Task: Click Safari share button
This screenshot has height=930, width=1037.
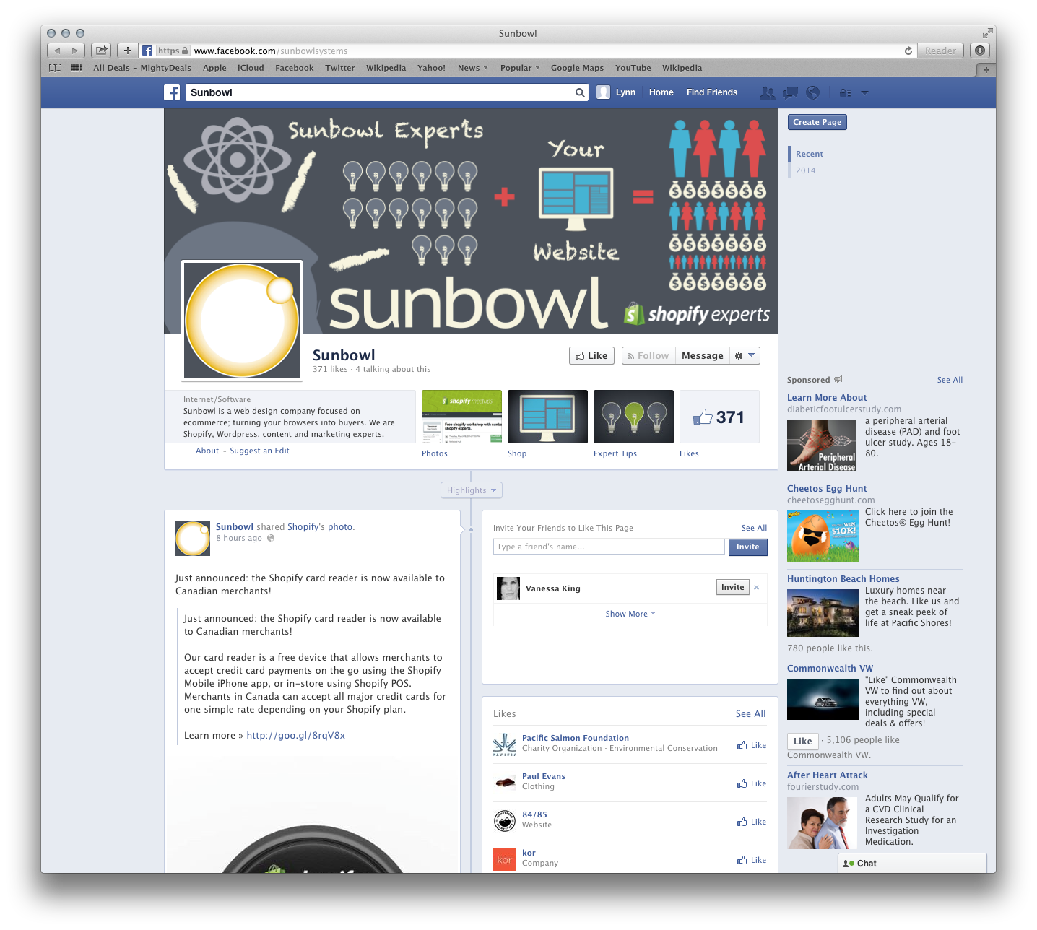Action: tap(101, 51)
